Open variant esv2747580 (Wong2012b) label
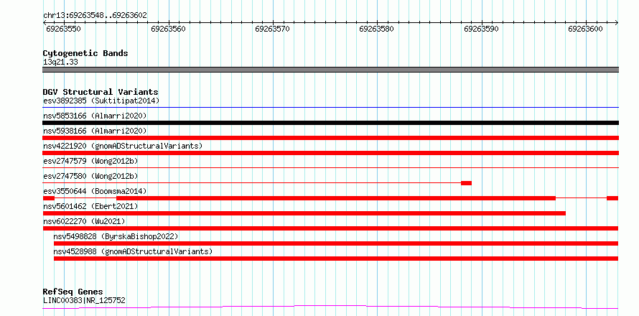 coord(90,176)
